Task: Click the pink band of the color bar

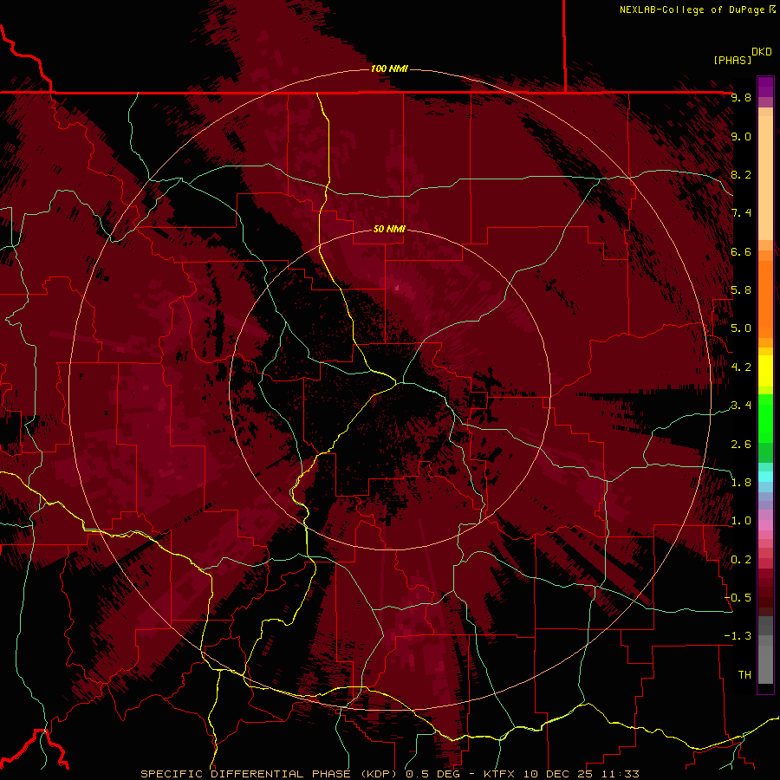Action: click(765, 525)
